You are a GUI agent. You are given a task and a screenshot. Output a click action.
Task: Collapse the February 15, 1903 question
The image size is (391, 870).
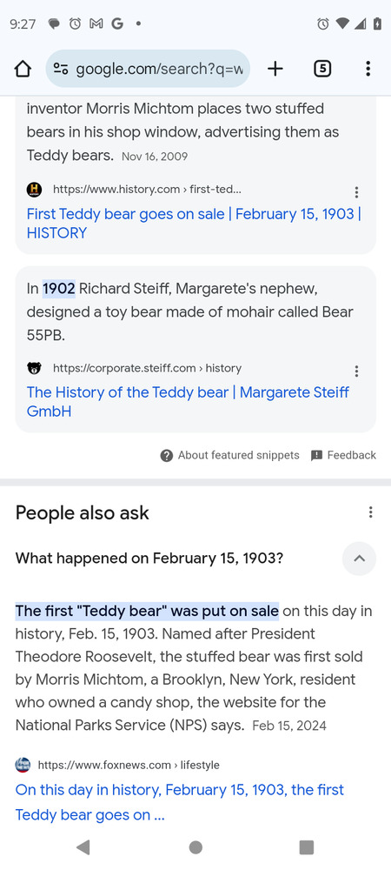tap(360, 559)
